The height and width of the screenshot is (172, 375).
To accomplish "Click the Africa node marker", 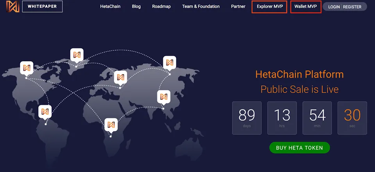I will 111,125.
